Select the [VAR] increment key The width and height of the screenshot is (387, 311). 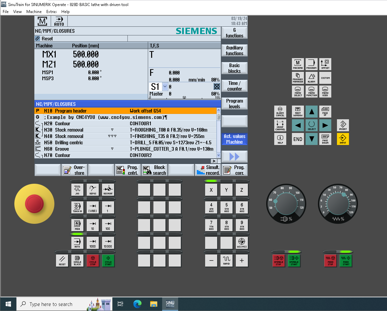point(93,207)
